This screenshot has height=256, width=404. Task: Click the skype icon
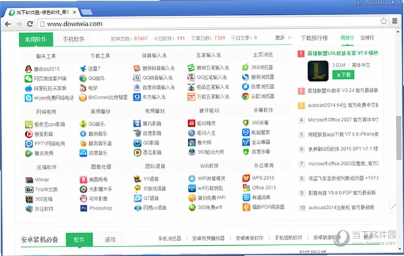pos(28,98)
